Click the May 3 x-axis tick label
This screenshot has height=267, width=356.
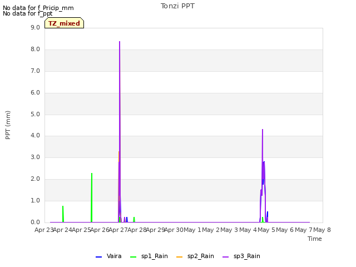coord(229,230)
